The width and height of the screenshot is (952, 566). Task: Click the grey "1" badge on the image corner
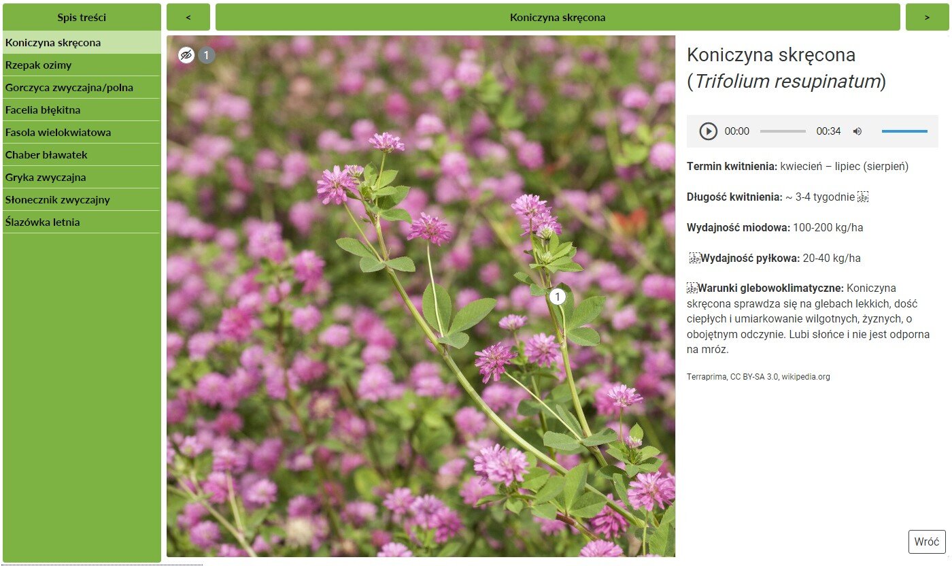(x=205, y=55)
